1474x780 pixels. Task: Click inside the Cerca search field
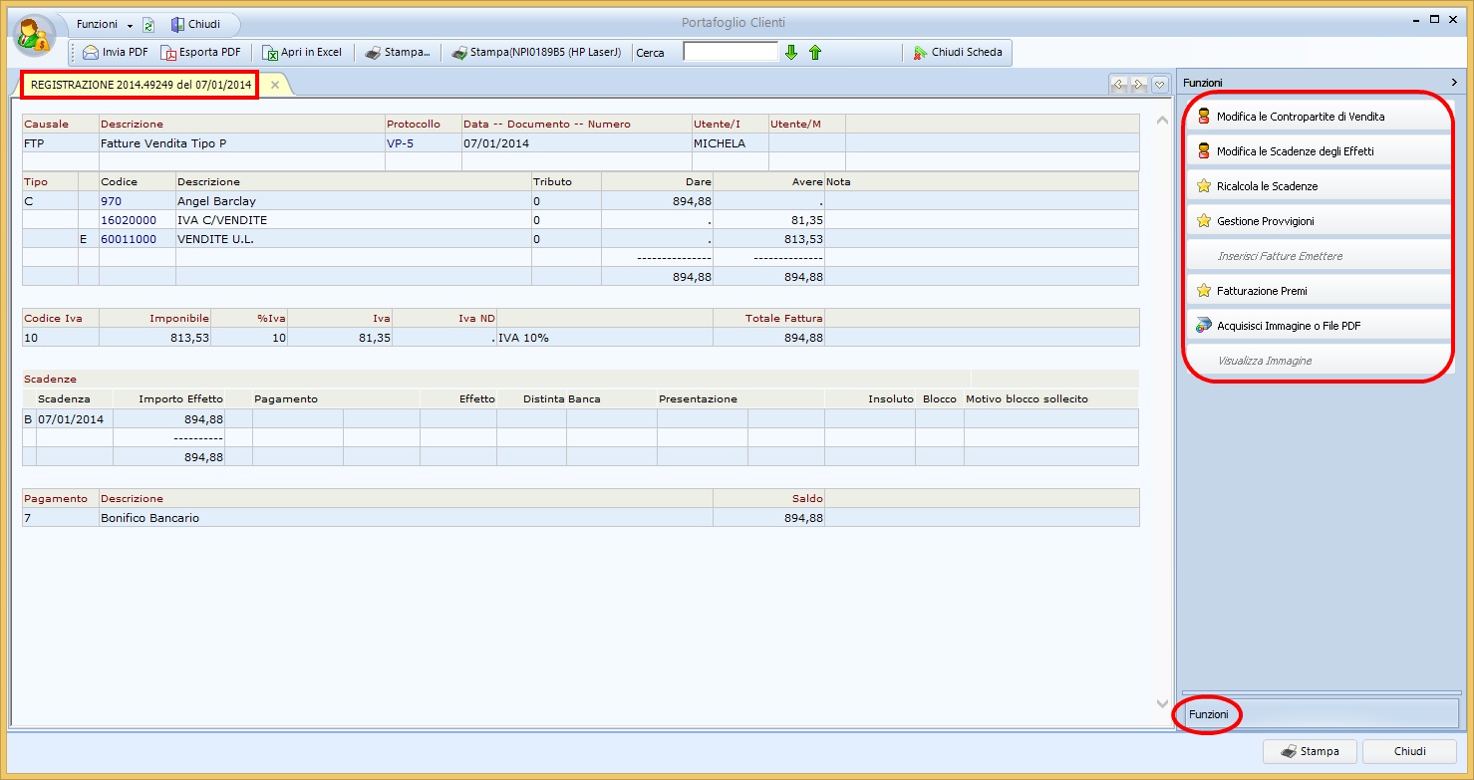(730, 52)
